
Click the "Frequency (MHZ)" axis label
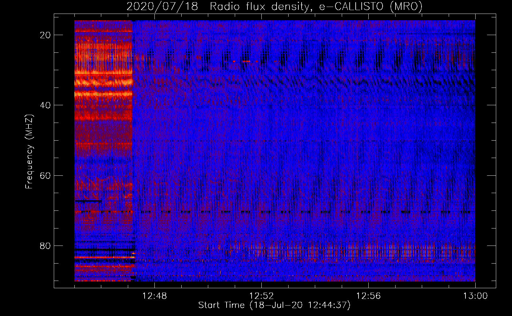[x=29, y=152]
